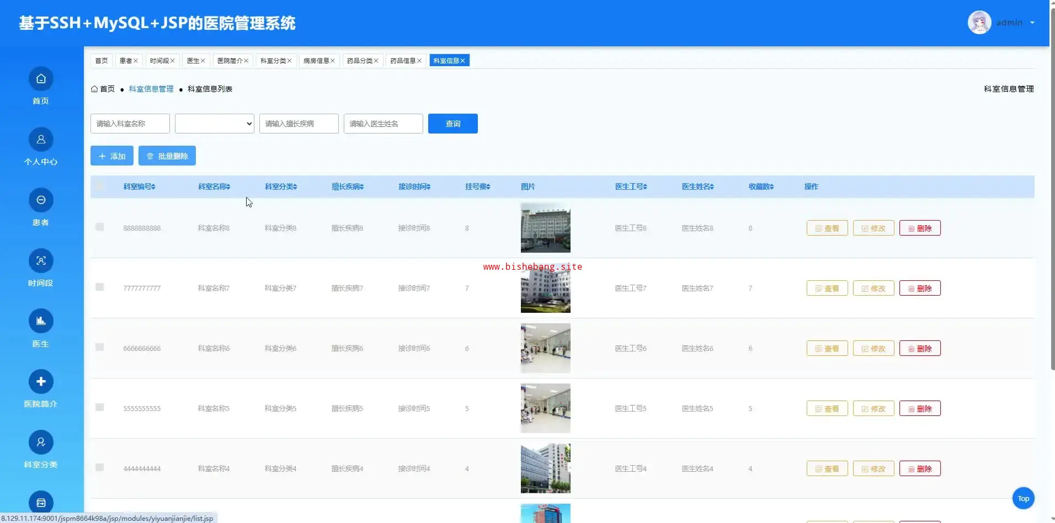Close the 药品信息 tab
This screenshot has width=1055, height=523.
pyautogui.click(x=419, y=61)
